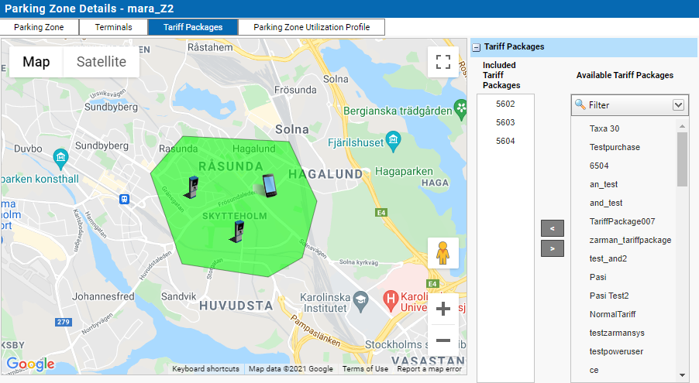Click the konsthall museum marker near Duvbo
The width and height of the screenshot is (699, 383).
60,159
